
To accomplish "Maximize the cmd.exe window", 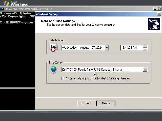I will tap(159, 9).
